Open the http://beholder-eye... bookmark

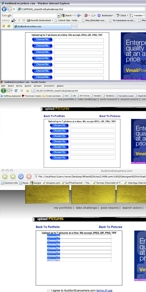point(94,20)
